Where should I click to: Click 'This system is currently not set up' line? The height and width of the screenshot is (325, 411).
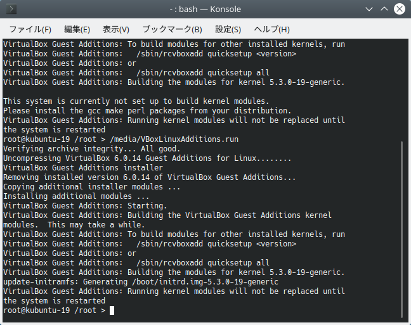(x=136, y=101)
